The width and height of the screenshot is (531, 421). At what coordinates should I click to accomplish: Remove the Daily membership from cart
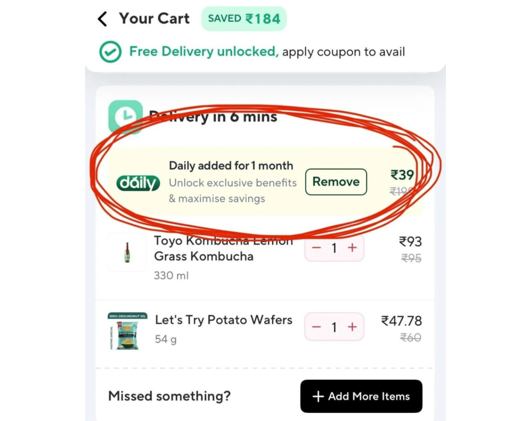[x=336, y=182]
